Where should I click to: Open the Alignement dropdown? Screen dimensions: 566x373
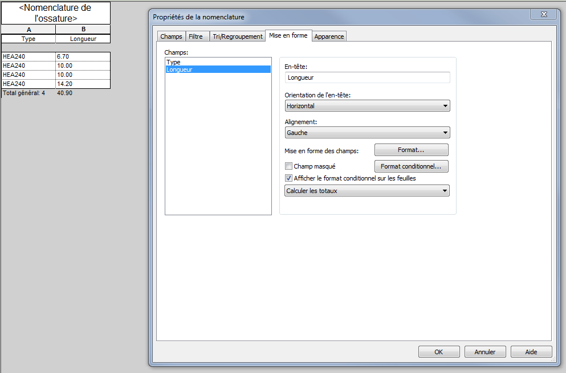(367, 133)
